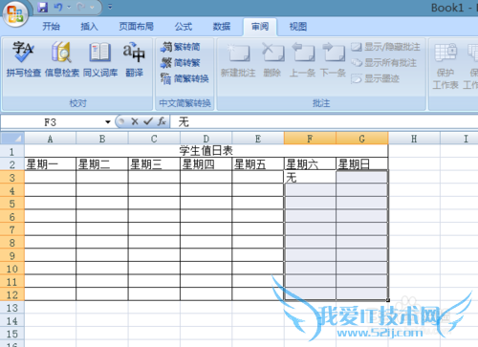Click cell 星期三
The height and width of the screenshot is (347, 478).
(154, 164)
